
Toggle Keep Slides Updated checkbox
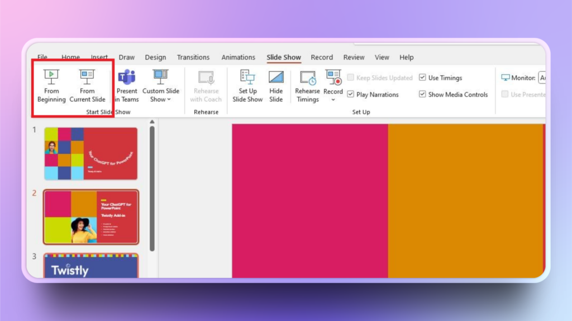point(351,78)
